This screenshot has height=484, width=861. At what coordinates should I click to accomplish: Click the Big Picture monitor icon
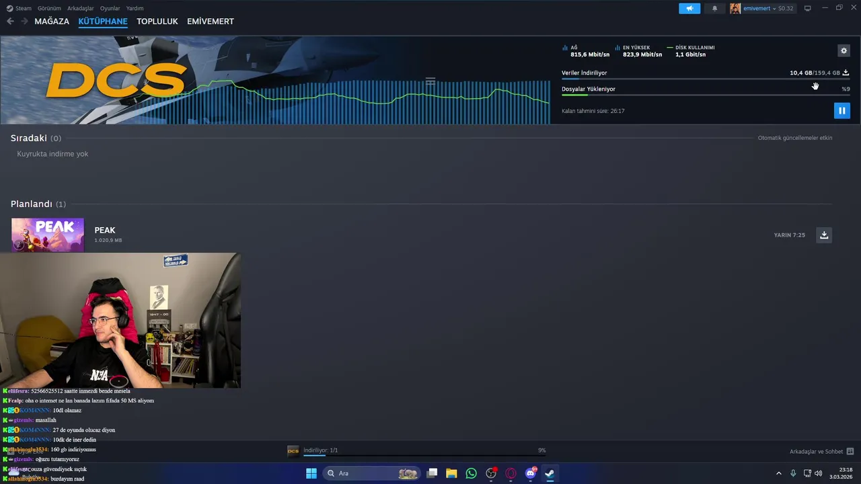pyautogui.click(x=807, y=8)
